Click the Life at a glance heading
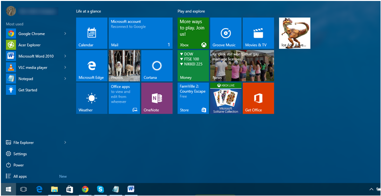Image resolution: width=381 pixels, height=196 pixels. (x=89, y=11)
